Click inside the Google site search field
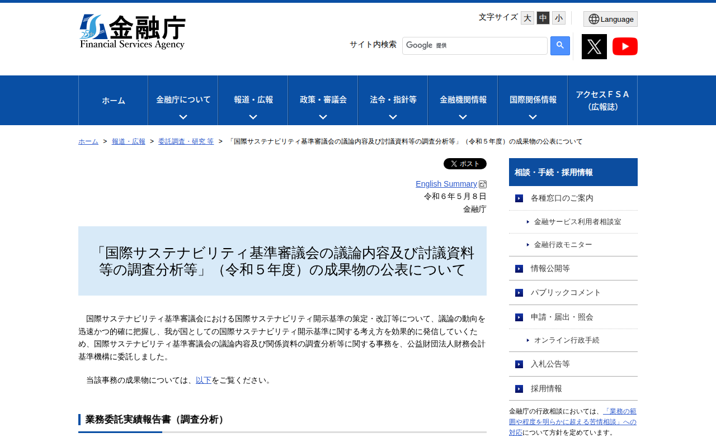The width and height of the screenshot is (716, 447). (x=474, y=45)
